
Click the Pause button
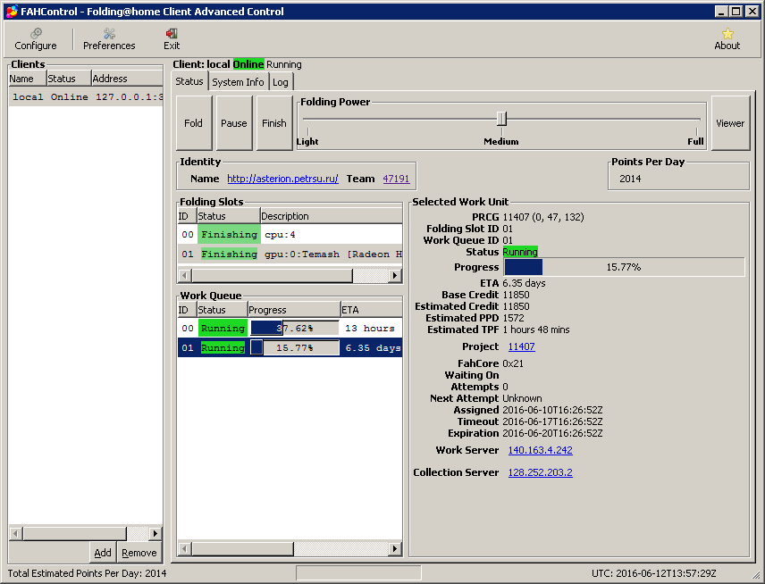[x=233, y=123]
